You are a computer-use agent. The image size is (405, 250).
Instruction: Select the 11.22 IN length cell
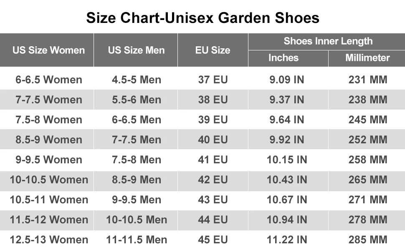(286, 240)
